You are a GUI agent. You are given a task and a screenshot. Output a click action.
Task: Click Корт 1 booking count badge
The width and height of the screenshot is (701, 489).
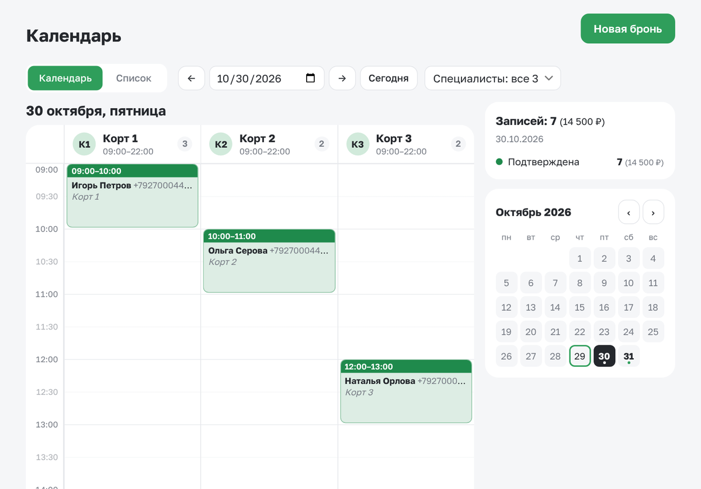pos(185,144)
